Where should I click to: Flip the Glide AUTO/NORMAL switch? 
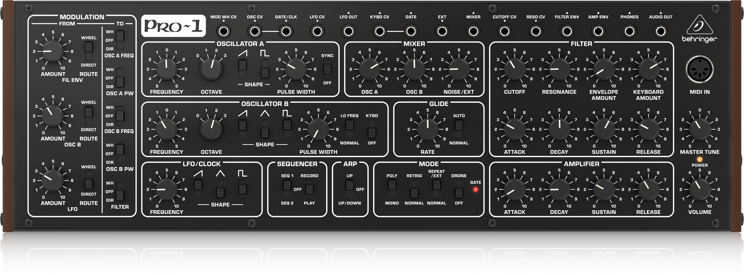point(459,129)
